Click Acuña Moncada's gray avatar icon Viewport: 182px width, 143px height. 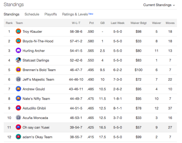coord(18,118)
